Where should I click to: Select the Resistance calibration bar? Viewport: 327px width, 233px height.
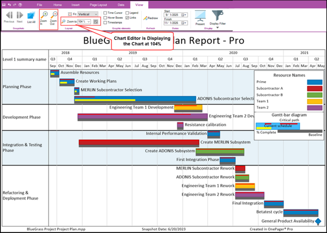click(180, 126)
